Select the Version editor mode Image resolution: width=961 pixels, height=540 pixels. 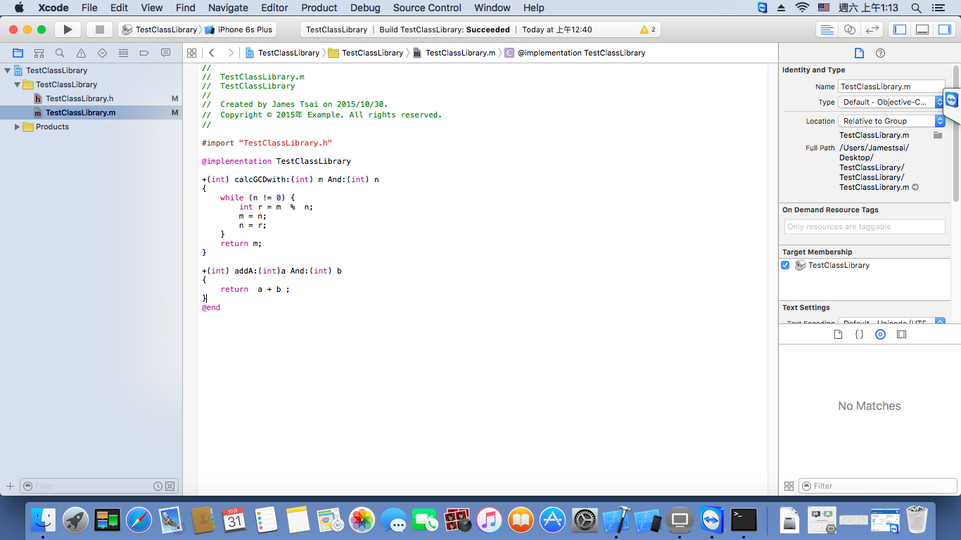[x=872, y=30]
